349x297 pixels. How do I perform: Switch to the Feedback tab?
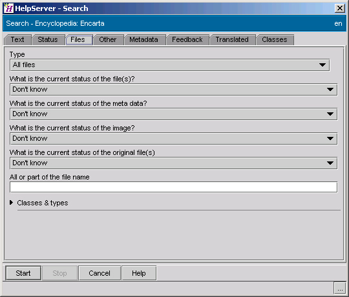[187, 40]
